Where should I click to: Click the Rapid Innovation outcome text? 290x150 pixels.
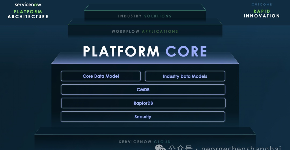point(262,14)
